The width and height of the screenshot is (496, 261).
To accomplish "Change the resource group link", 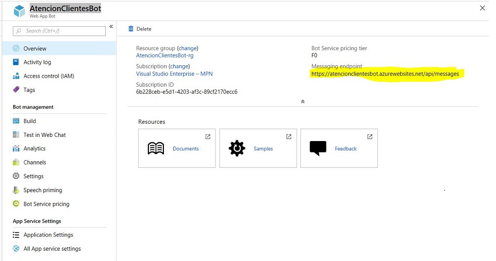I will (x=188, y=48).
